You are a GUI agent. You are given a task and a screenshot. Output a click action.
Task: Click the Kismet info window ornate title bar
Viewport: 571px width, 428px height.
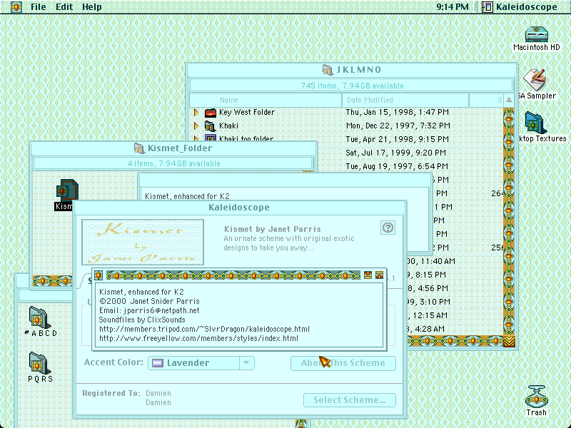point(233,275)
